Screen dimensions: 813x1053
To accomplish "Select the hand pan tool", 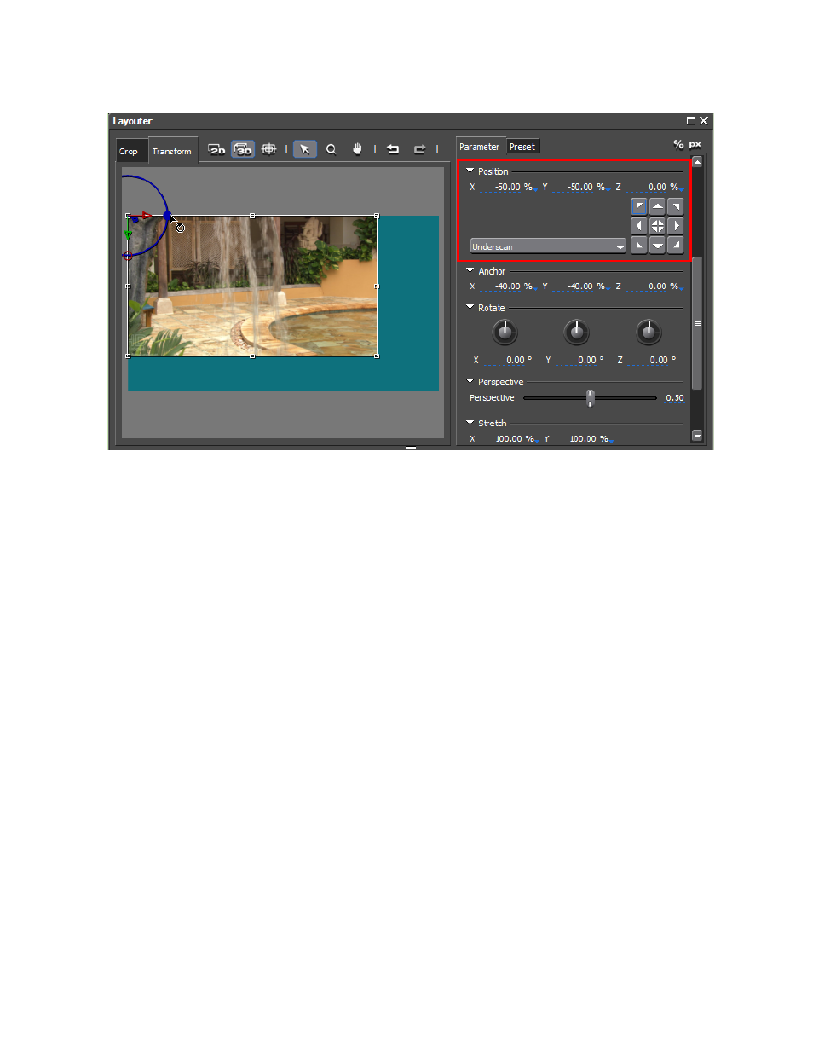I will [357, 149].
